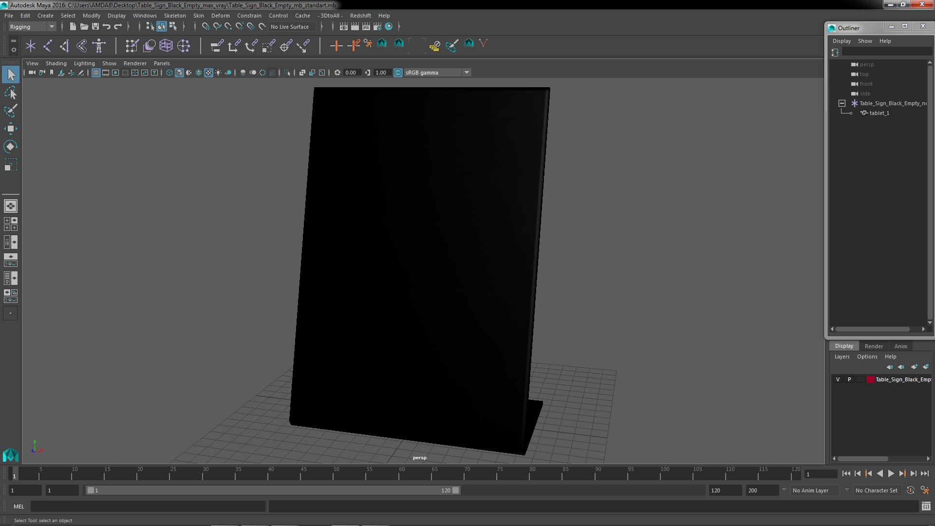Viewport: 935px width, 526px height.
Task: Toggle select by object type mode
Action: point(162,26)
